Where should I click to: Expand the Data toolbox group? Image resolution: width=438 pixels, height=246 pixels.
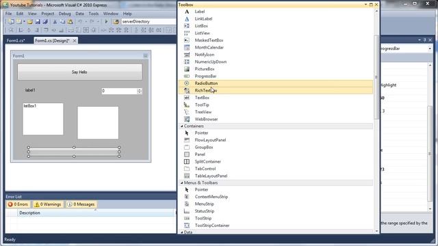(182, 232)
